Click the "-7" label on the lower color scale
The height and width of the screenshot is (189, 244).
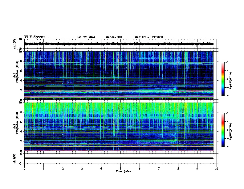coord(227,147)
